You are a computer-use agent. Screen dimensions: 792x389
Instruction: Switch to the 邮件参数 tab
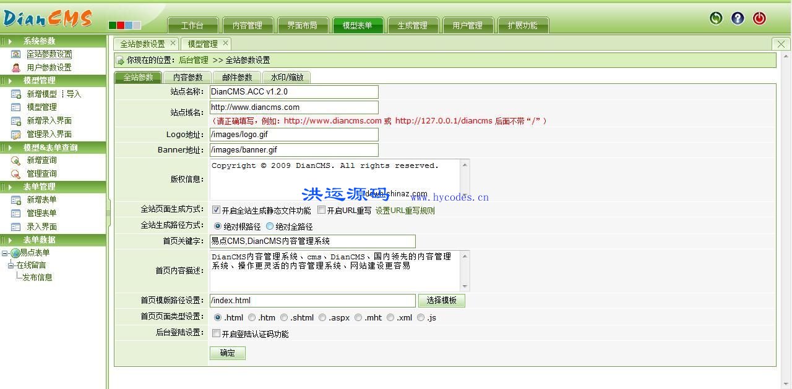click(x=237, y=77)
